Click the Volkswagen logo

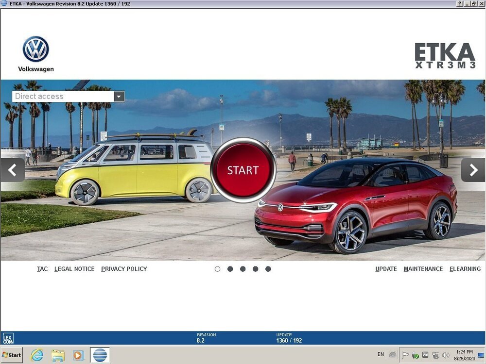(35, 50)
